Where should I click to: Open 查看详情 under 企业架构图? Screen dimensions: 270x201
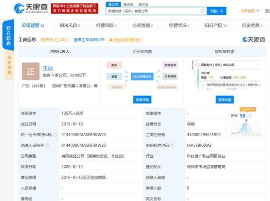(x=142, y=99)
